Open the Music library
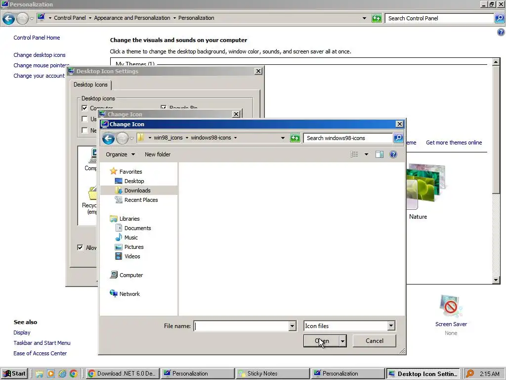This screenshot has height=380, width=506. pyautogui.click(x=131, y=237)
